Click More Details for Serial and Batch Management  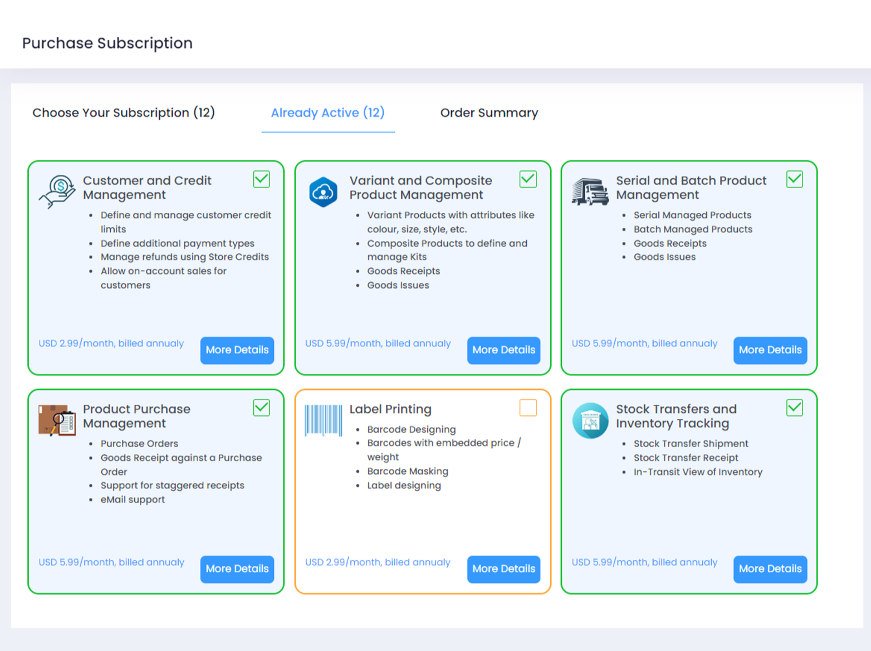click(x=770, y=350)
